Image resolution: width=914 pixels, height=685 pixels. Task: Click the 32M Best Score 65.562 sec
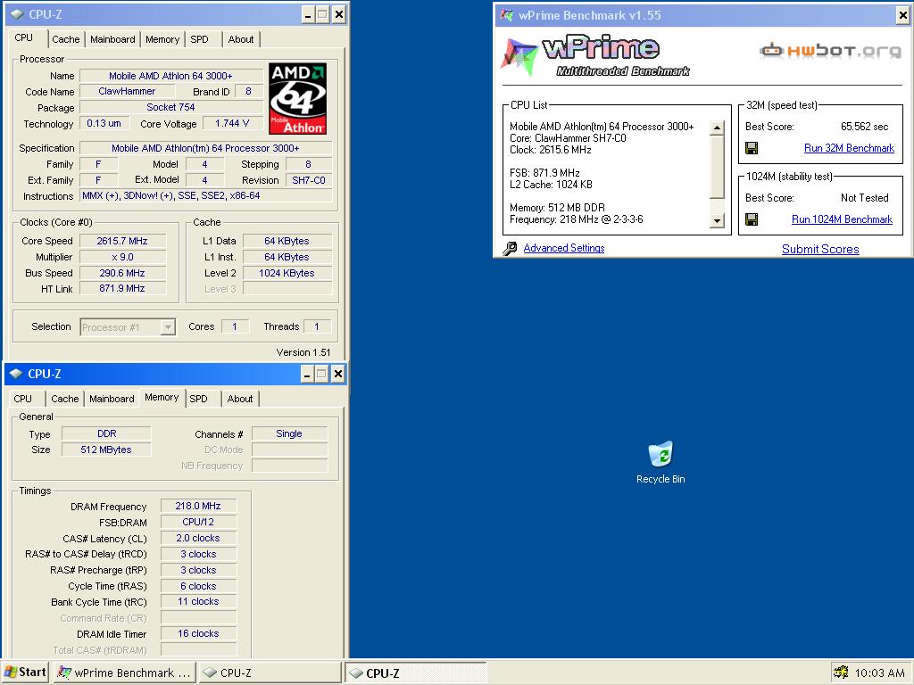point(864,127)
